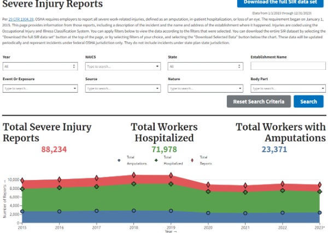Viewport: 328px width, 233px height.
Task: Click the Total Severe Injury Reports heading
Action: (47, 133)
